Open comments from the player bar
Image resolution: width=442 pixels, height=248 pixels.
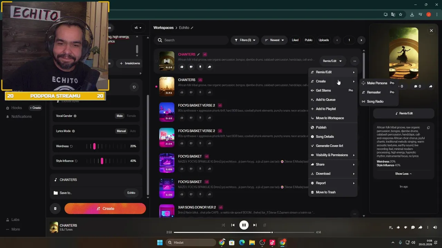click(x=413, y=227)
